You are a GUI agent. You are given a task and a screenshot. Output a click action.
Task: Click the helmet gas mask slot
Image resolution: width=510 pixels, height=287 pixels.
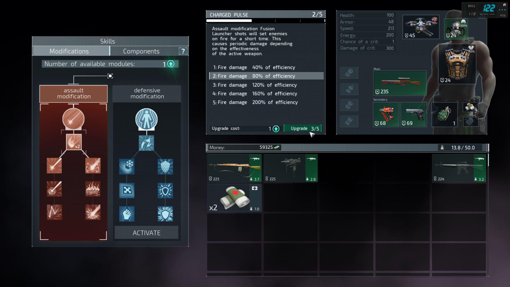click(456, 28)
